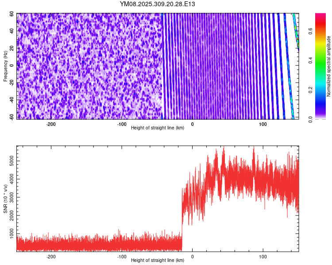
Task: Click the SNR plot's 'Height of straight line' label
Action: (157, 261)
